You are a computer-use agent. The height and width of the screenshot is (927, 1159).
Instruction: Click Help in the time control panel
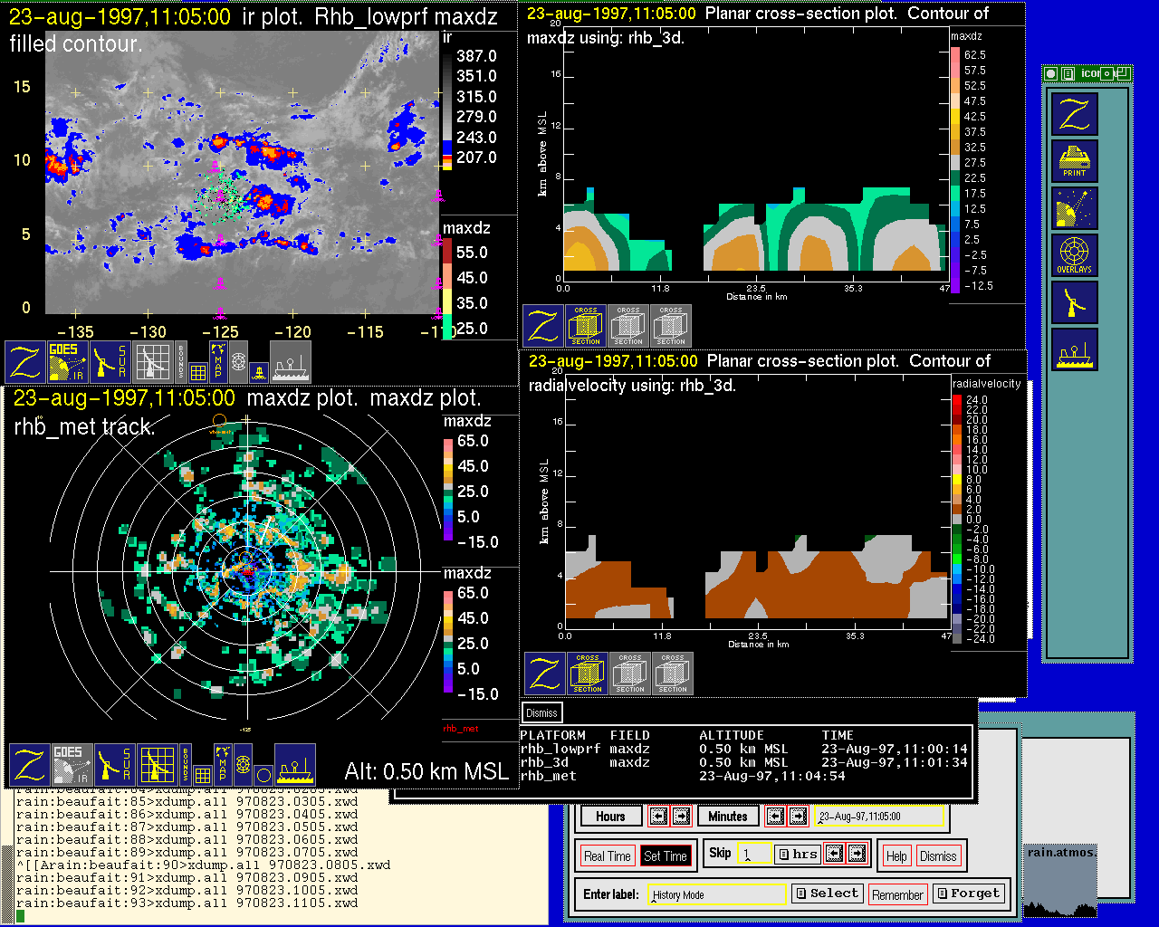tap(896, 855)
